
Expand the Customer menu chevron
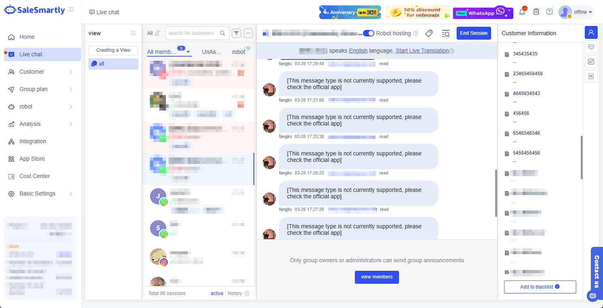[x=71, y=72]
